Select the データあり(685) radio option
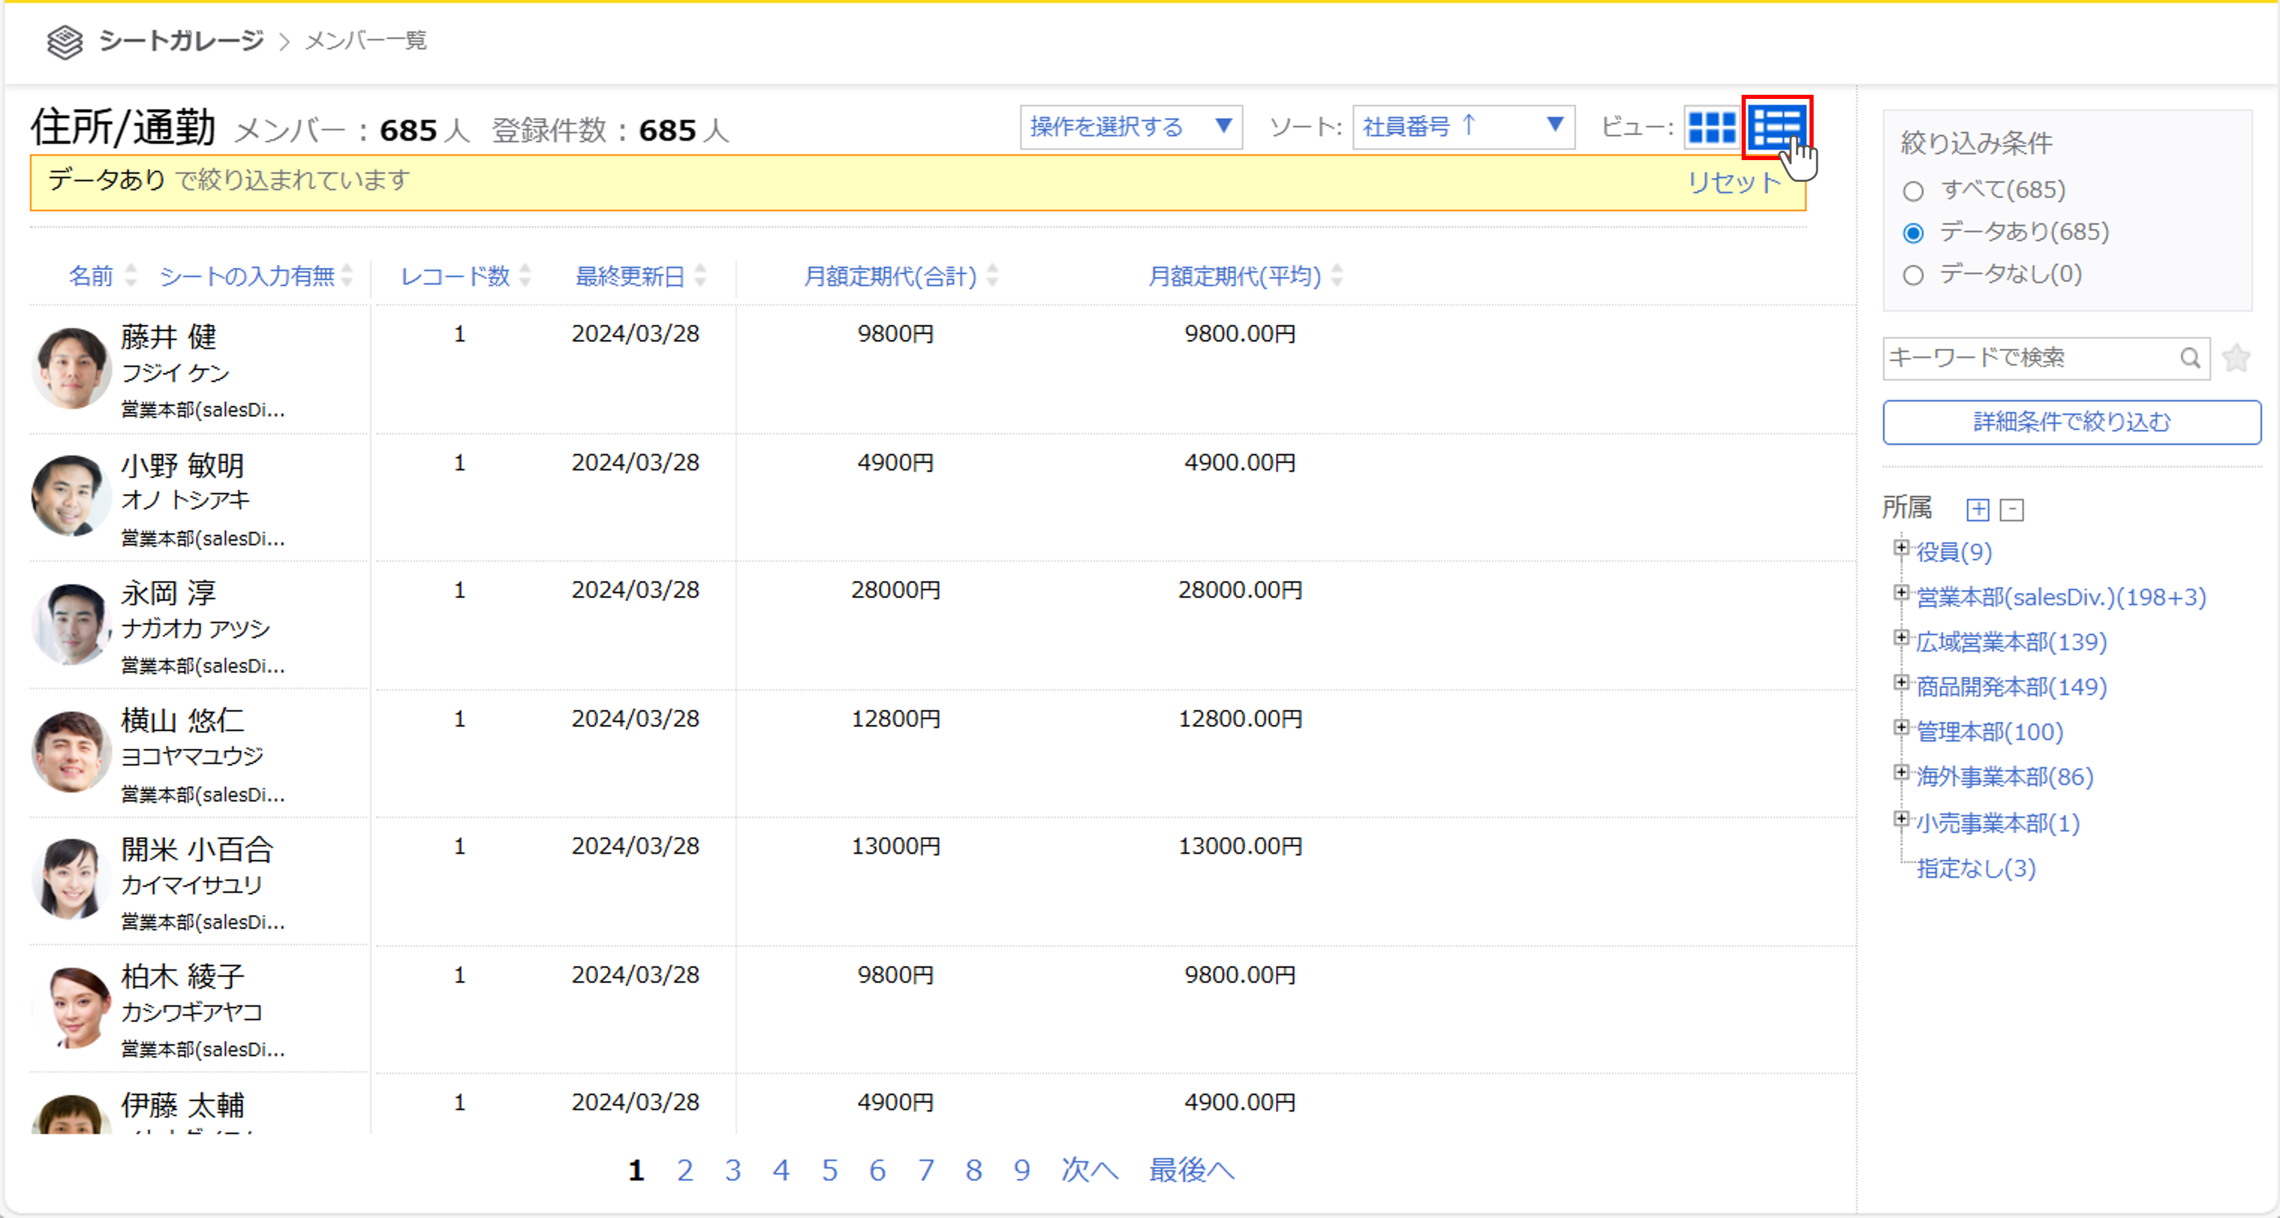The width and height of the screenshot is (2280, 1218). [x=1913, y=233]
